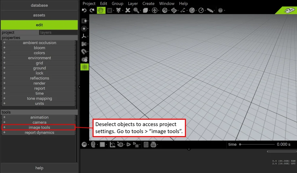Click the redo arrow icon
The height and width of the screenshot is (173, 297).
point(92,10)
